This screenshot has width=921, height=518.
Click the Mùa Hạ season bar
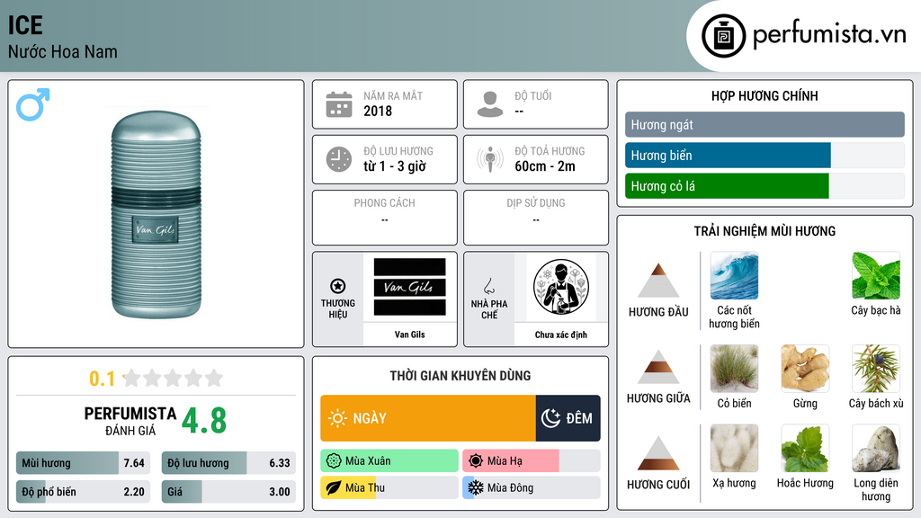pyautogui.click(x=532, y=461)
